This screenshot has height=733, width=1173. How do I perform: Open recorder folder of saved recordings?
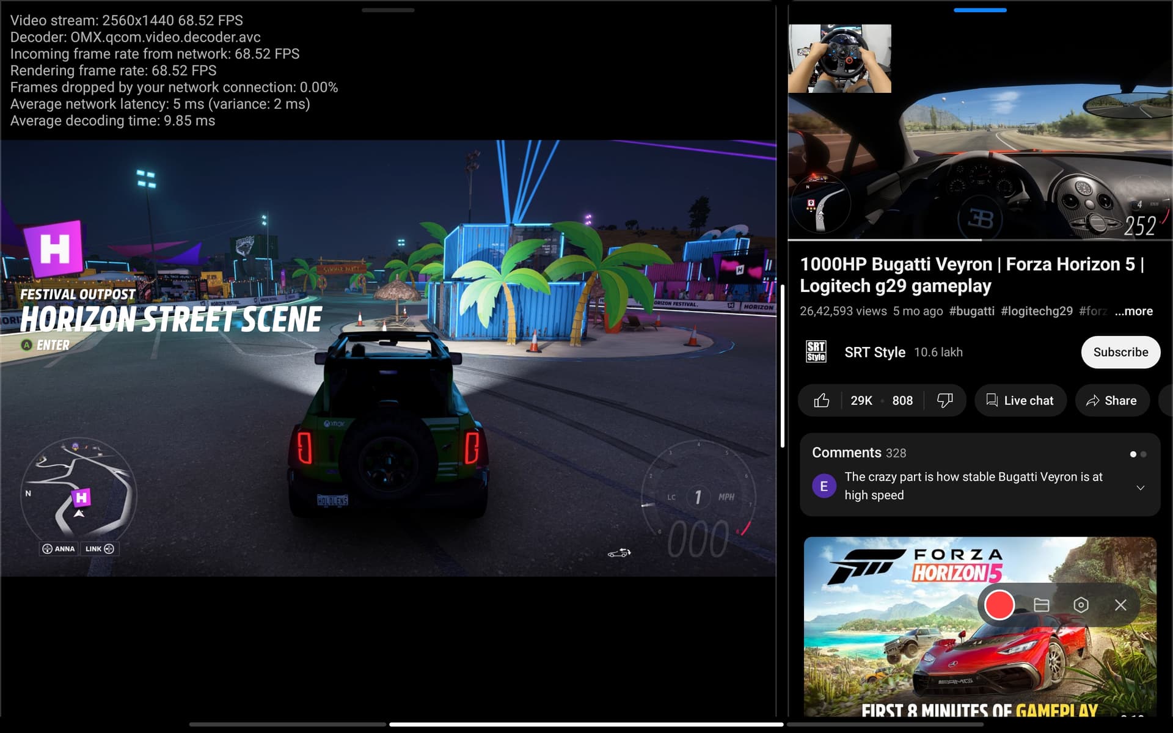(x=1041, y=605)
